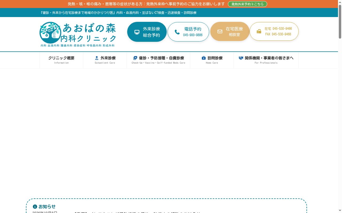Click the 在宅 045-530-9466 FAX button
342x213 pixels.
point(274,31)
